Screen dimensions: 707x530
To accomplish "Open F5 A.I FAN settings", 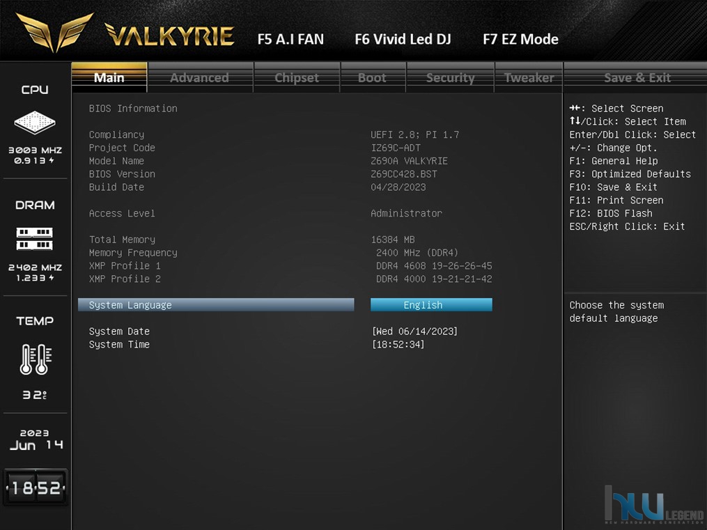I will 291,39.
